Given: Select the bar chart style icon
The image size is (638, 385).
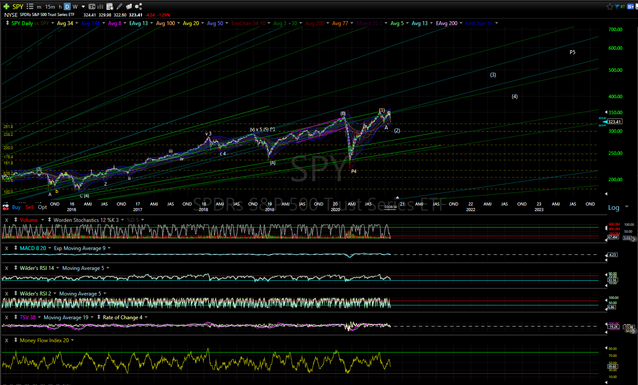Looking at the screenshot, I should pyautogui.click(x=100, y=6).
